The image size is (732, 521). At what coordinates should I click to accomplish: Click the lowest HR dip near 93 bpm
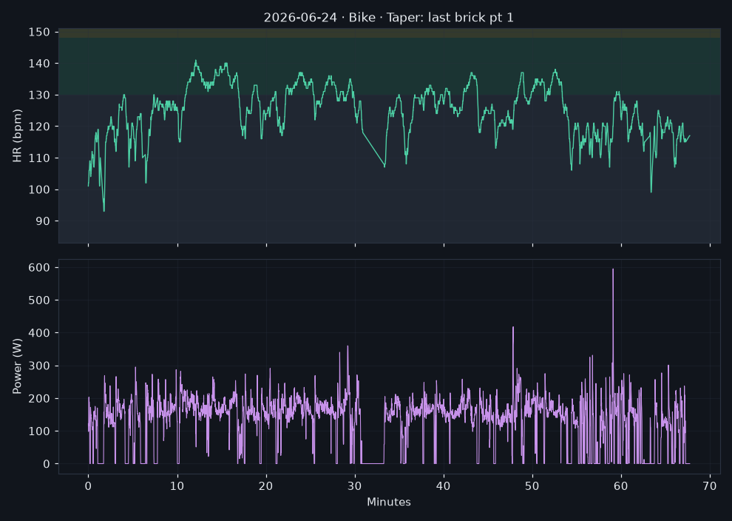click(x=104, y=210)
